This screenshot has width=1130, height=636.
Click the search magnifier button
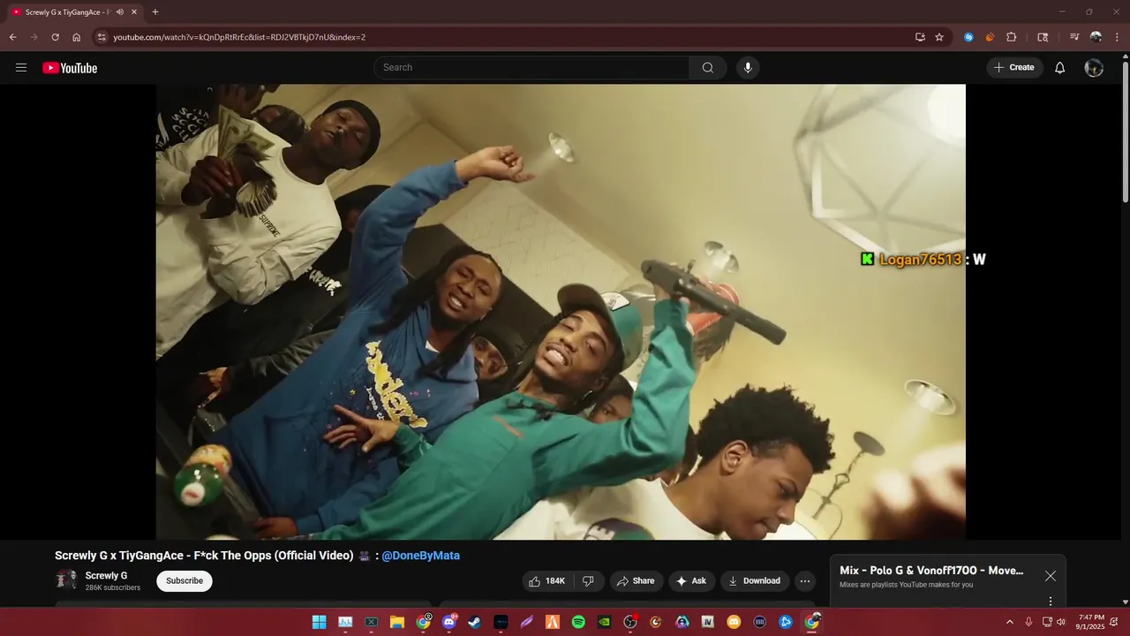click(x=708, y=68)
